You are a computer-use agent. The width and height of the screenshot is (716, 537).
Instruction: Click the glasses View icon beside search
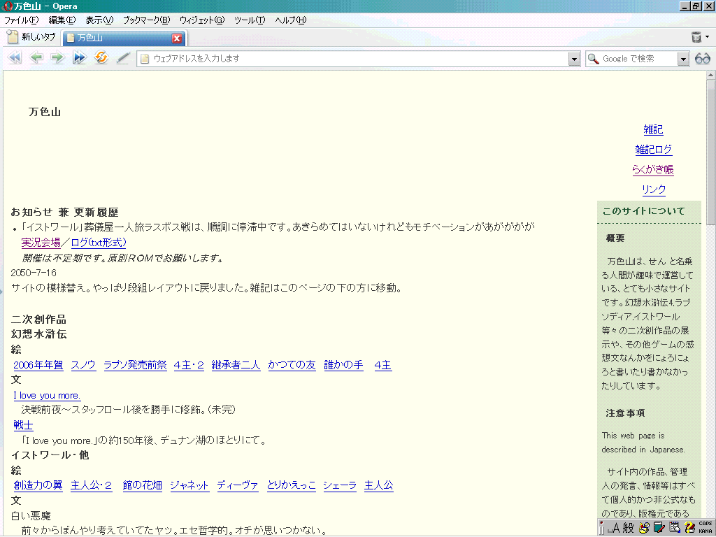(702, 59)
